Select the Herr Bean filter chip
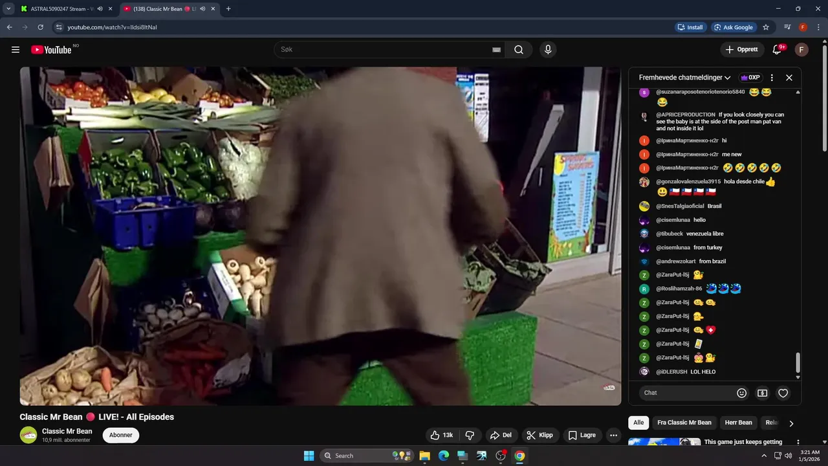This screenshot has height=466, width=828. pos(738,423)
